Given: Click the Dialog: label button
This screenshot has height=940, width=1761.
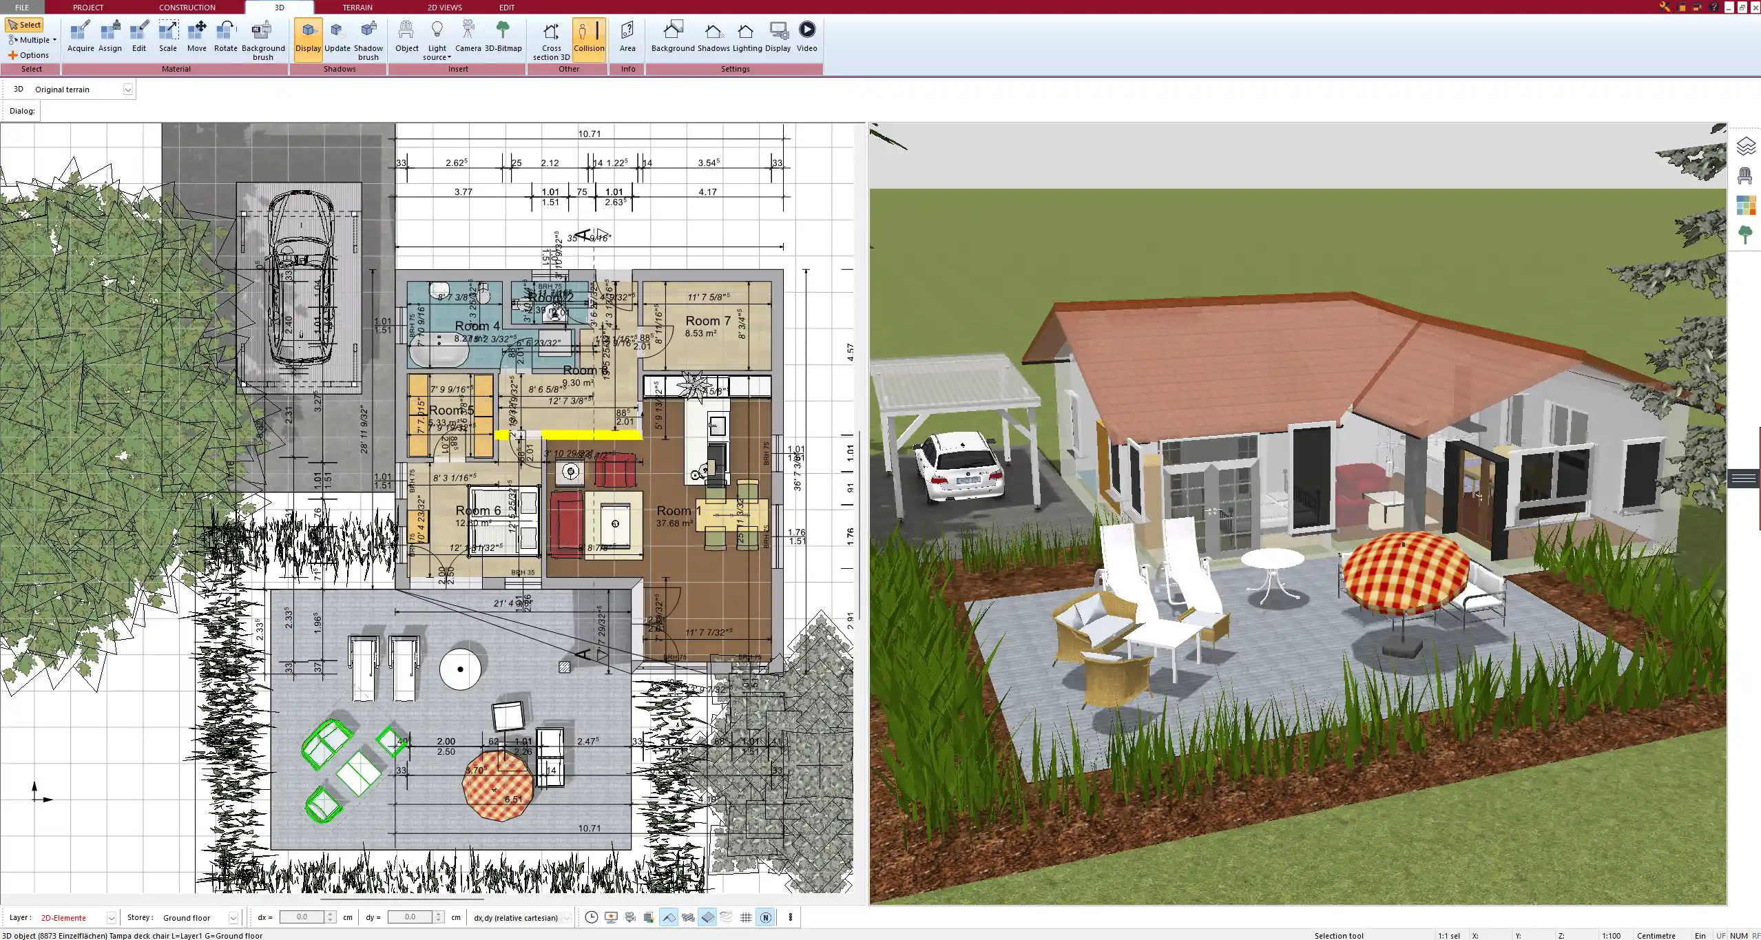Looking at the screenshot, I should 22,111.
